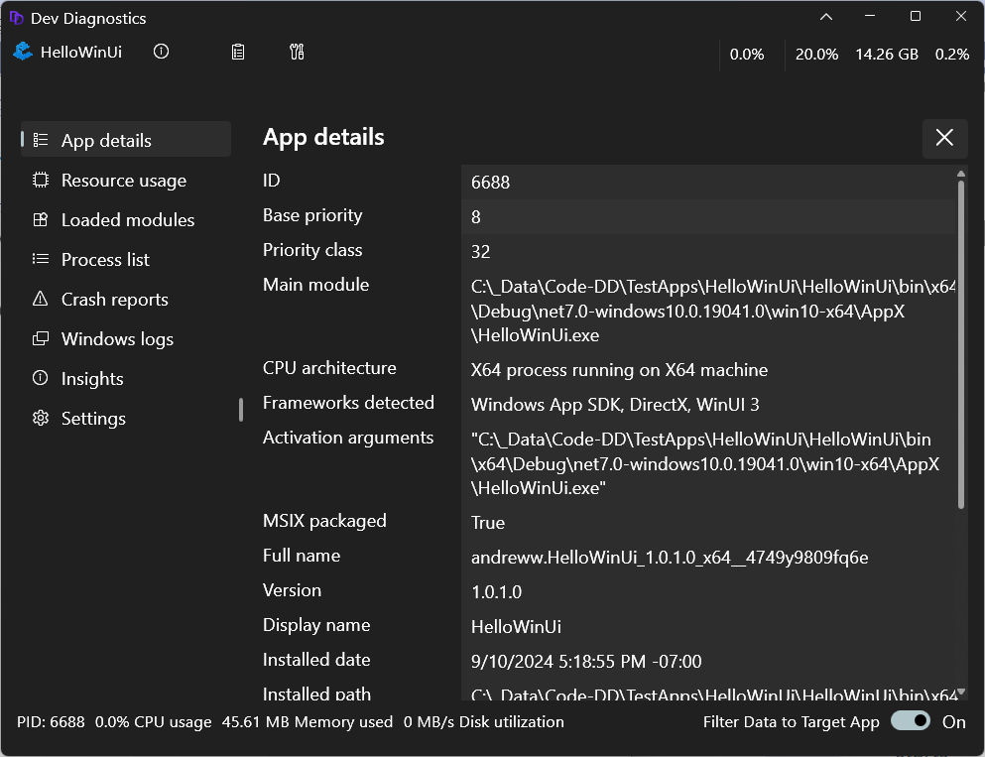
Task: Click the HelloWinUi app icon
Action: pos(23,51)
